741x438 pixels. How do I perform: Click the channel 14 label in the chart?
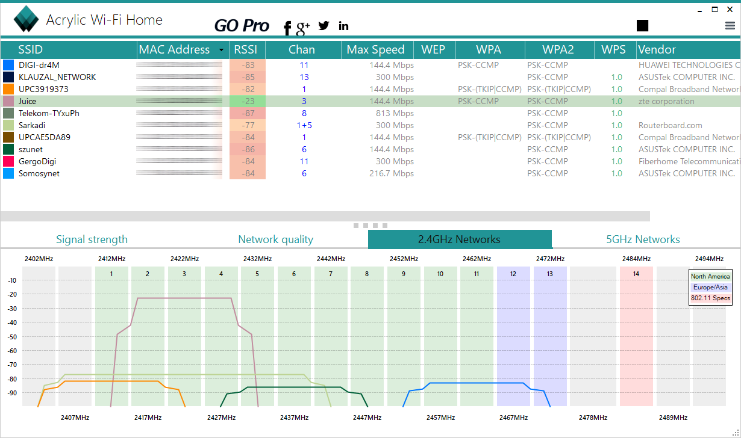636,274
